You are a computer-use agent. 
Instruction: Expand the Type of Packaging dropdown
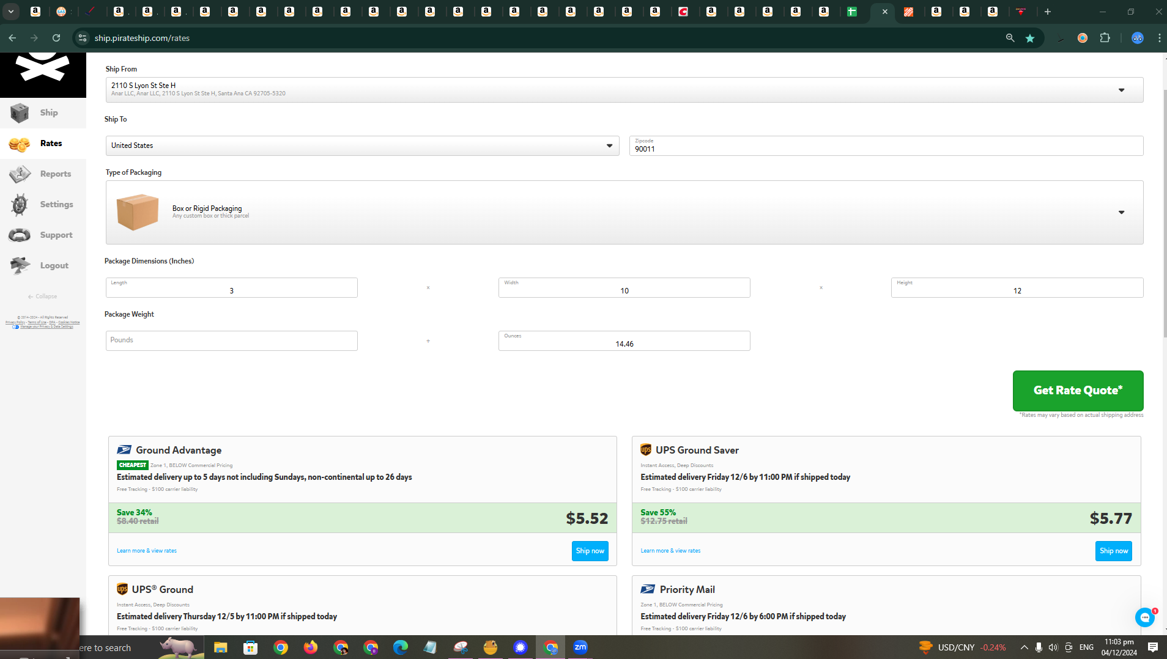coord(624,212)
